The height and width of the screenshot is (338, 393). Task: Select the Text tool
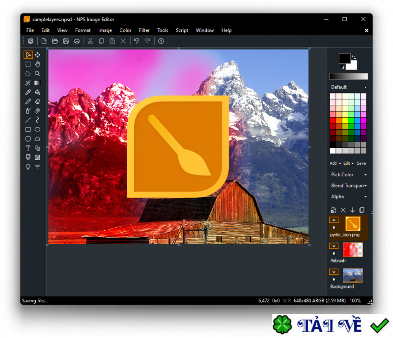[x=28, y=148]
